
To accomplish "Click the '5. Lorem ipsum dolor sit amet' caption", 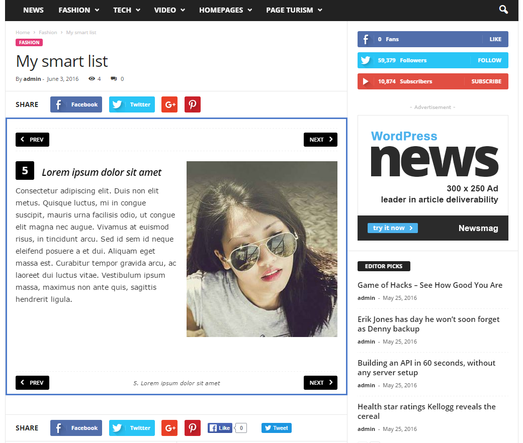I will [177, 383].
